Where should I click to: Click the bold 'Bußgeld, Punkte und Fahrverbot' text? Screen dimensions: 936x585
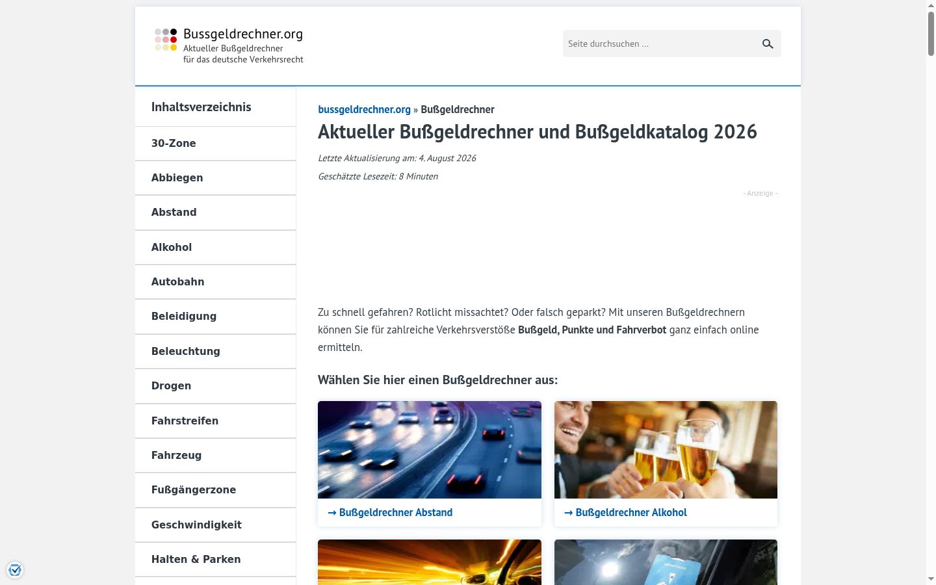pyautogui.click(x=592, y=330)
